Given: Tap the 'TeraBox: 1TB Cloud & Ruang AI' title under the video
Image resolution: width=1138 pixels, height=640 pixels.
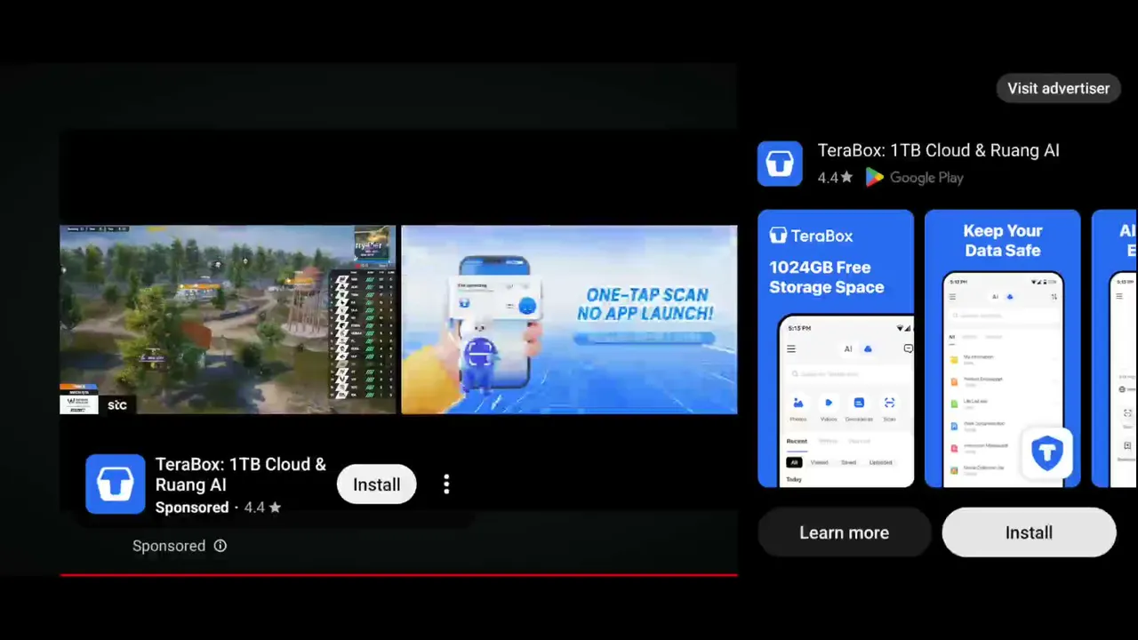Looking at the screenshot, I should click(241, 475).
